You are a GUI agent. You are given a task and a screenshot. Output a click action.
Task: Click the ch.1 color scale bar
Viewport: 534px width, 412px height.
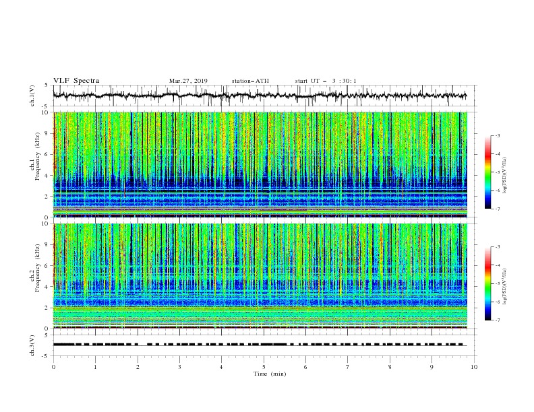tap(487, 172)
